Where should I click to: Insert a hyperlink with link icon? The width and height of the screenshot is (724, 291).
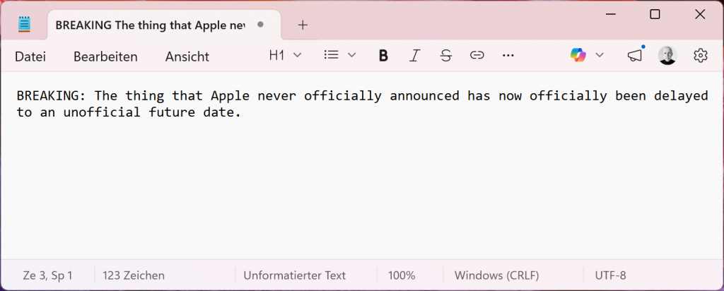click(x=477, y=56)
